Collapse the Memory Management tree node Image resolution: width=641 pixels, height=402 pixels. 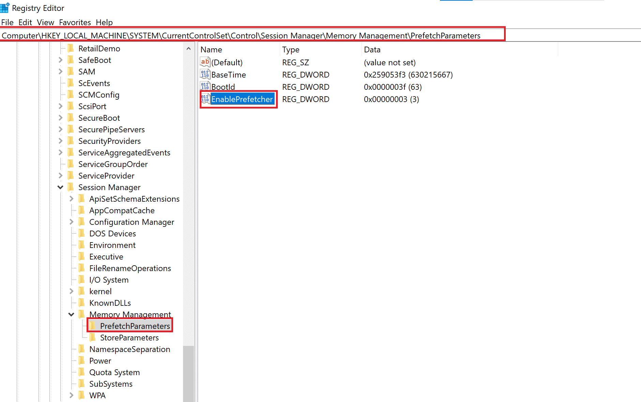pyautogui.click(x=71, y=315)
